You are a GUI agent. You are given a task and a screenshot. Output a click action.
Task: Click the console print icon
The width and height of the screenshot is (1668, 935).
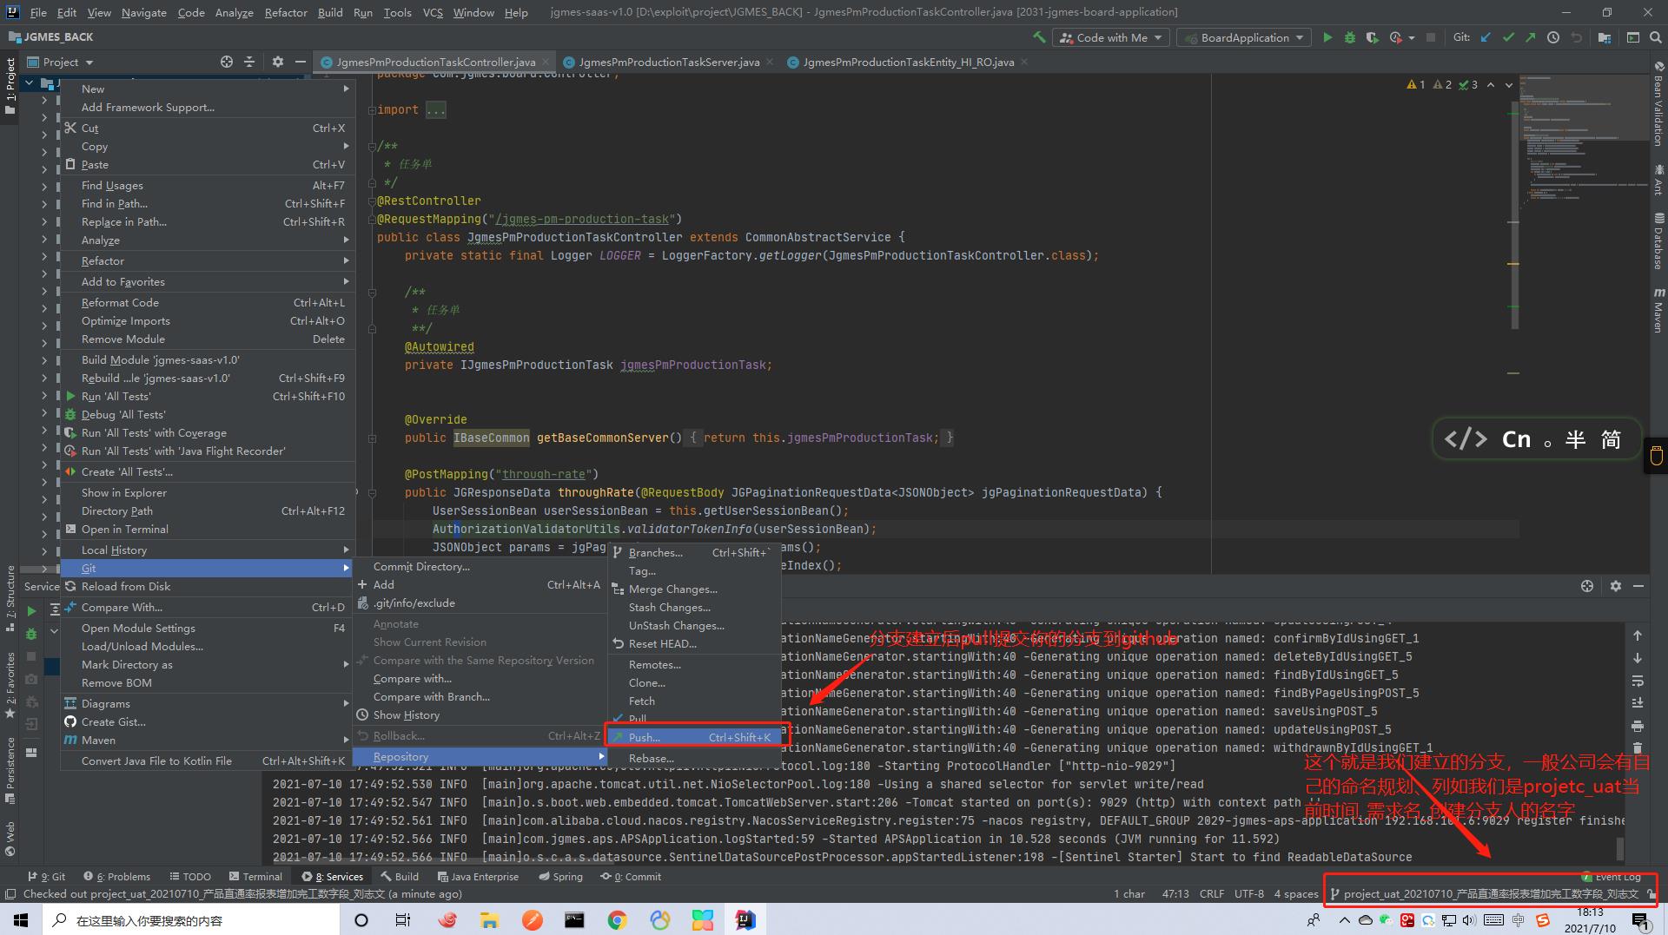(x=1637, y=726)
